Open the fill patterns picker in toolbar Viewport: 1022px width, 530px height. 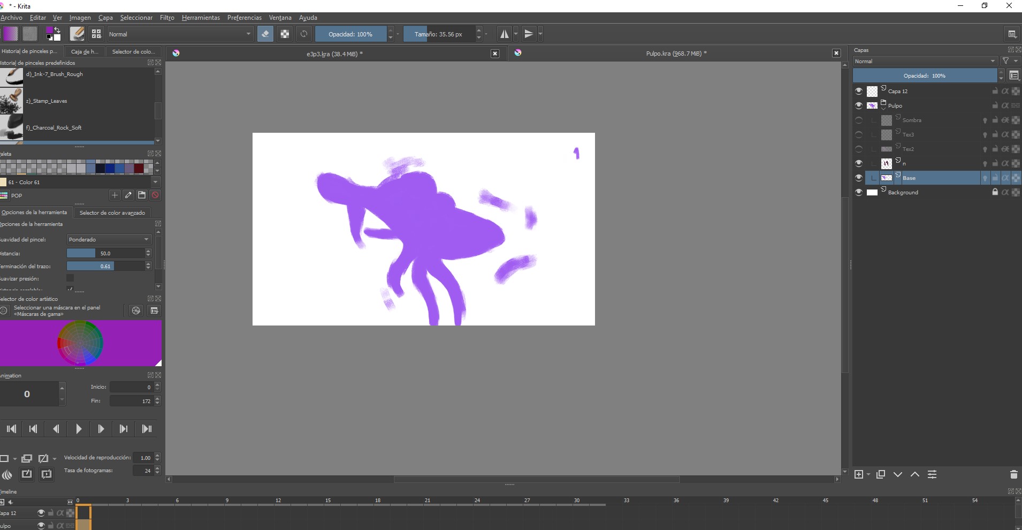(x=30, y=34)
